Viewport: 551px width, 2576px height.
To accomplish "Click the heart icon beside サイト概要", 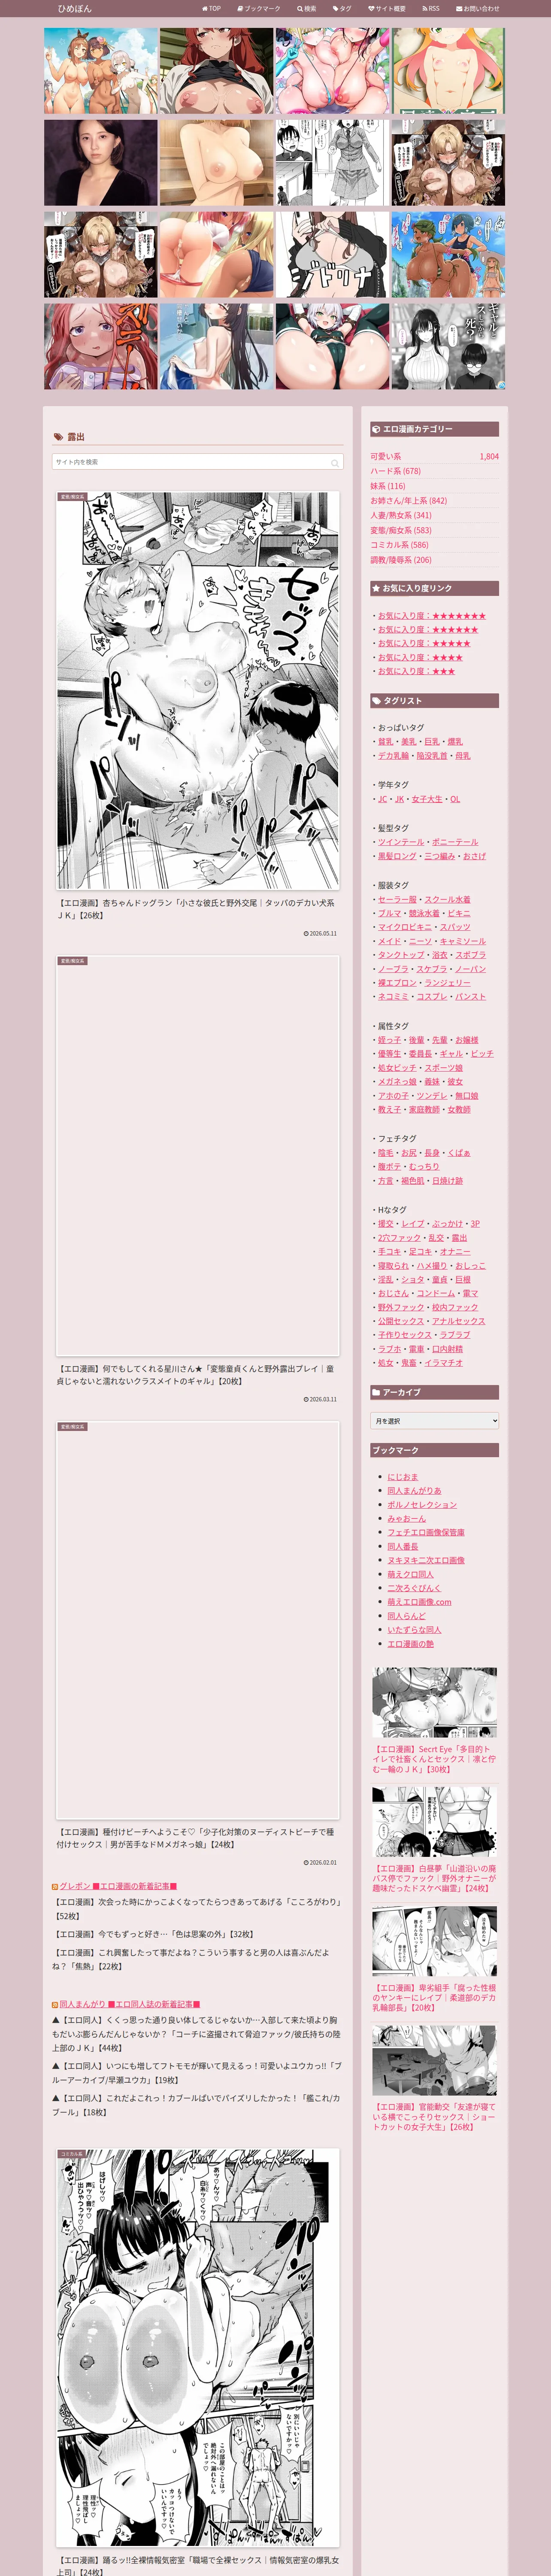I will (x=371, y=8).
